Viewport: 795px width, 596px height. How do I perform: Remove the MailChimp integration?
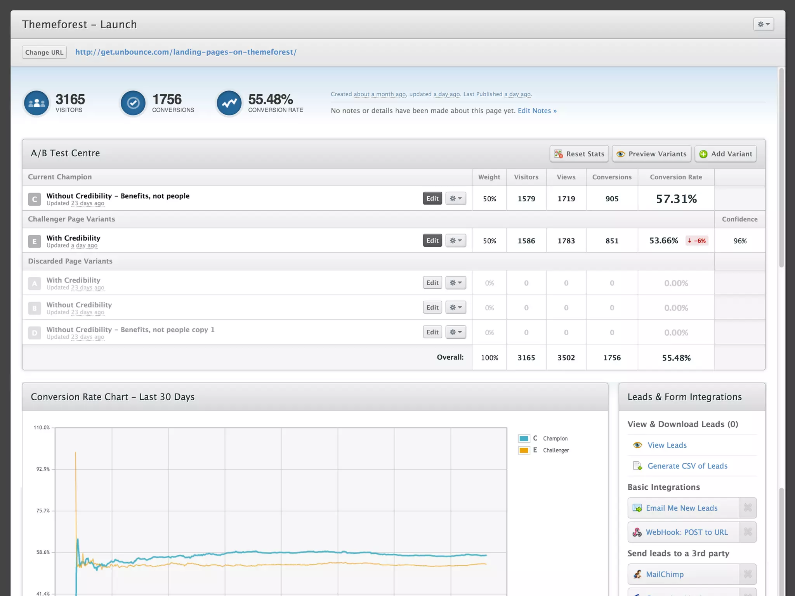point(747,574)
